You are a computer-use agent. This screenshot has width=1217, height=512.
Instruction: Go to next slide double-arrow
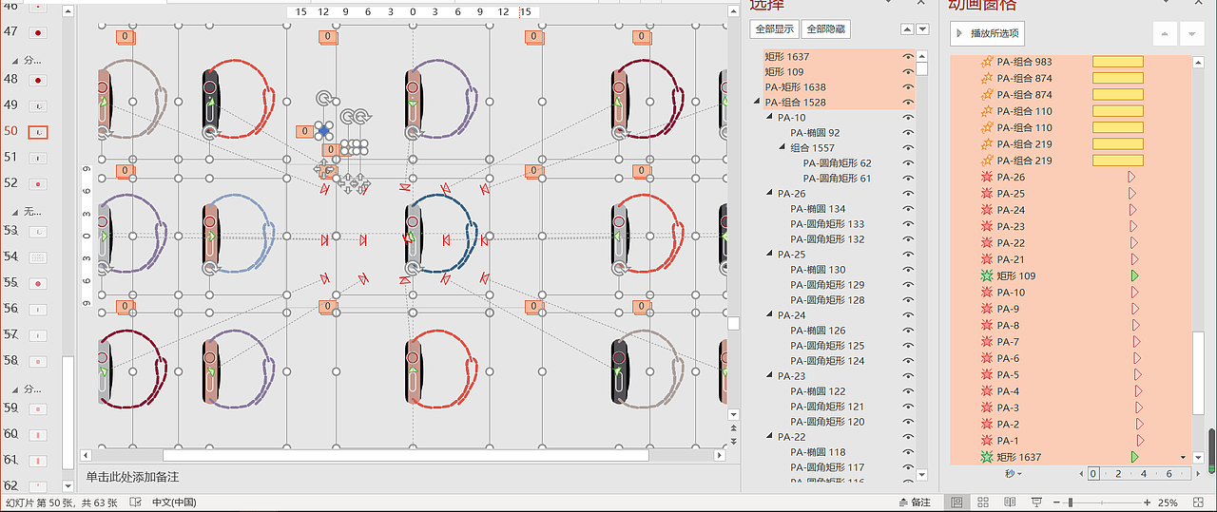coord(733,442)
